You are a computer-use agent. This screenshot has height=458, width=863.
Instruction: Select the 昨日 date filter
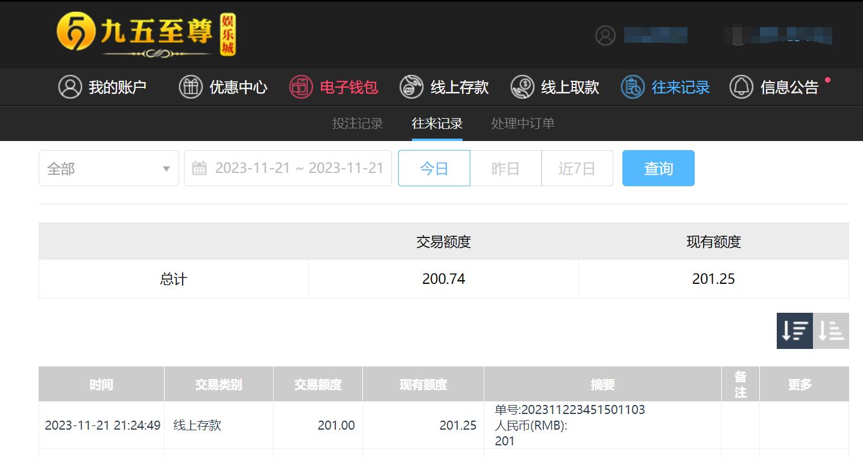click(x=505, y=168)
